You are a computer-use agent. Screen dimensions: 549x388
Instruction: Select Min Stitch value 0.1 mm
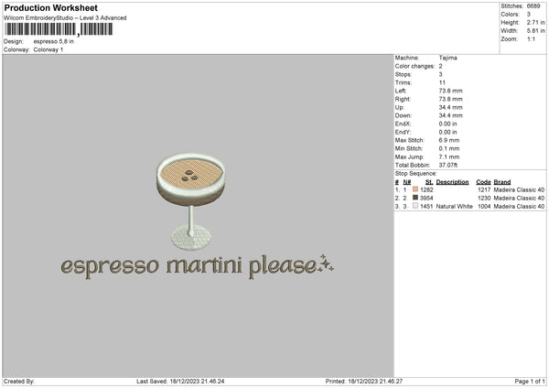pos(449,148)
